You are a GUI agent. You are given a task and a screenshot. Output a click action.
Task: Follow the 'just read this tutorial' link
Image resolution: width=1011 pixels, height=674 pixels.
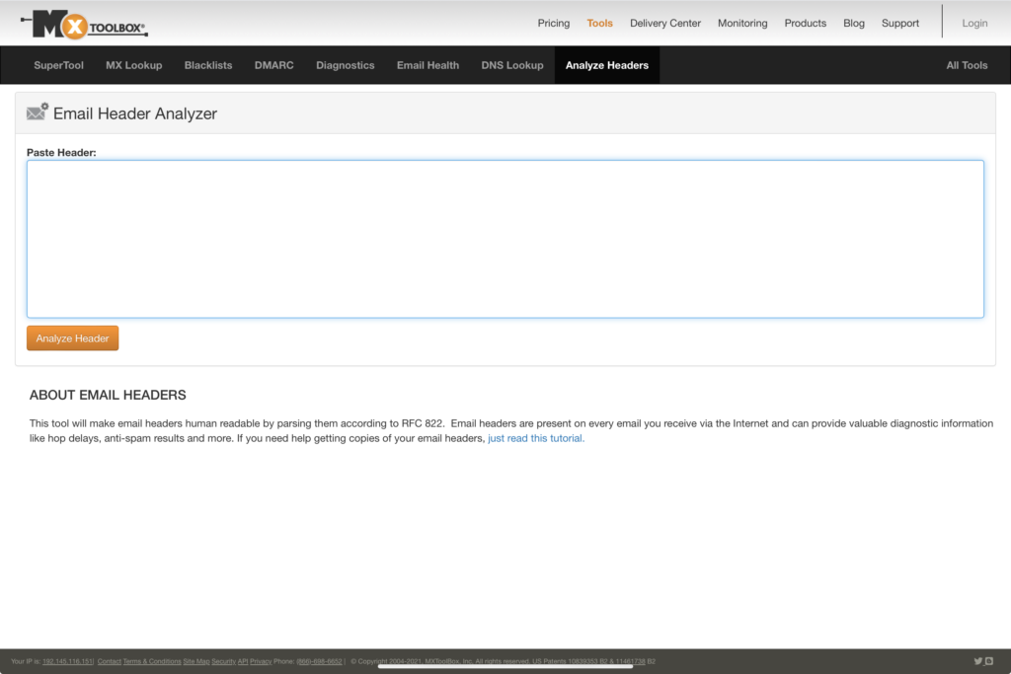coord(536,438)
